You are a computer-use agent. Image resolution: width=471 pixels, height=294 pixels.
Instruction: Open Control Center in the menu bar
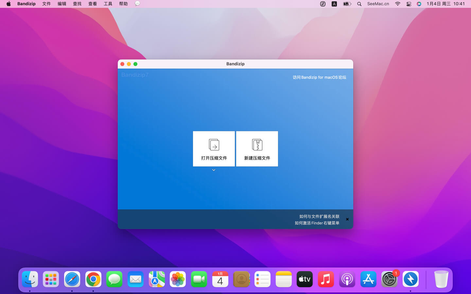pyautogui.click(x=409, y=4)
